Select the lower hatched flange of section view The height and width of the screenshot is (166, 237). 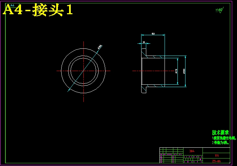coord(144,89)
